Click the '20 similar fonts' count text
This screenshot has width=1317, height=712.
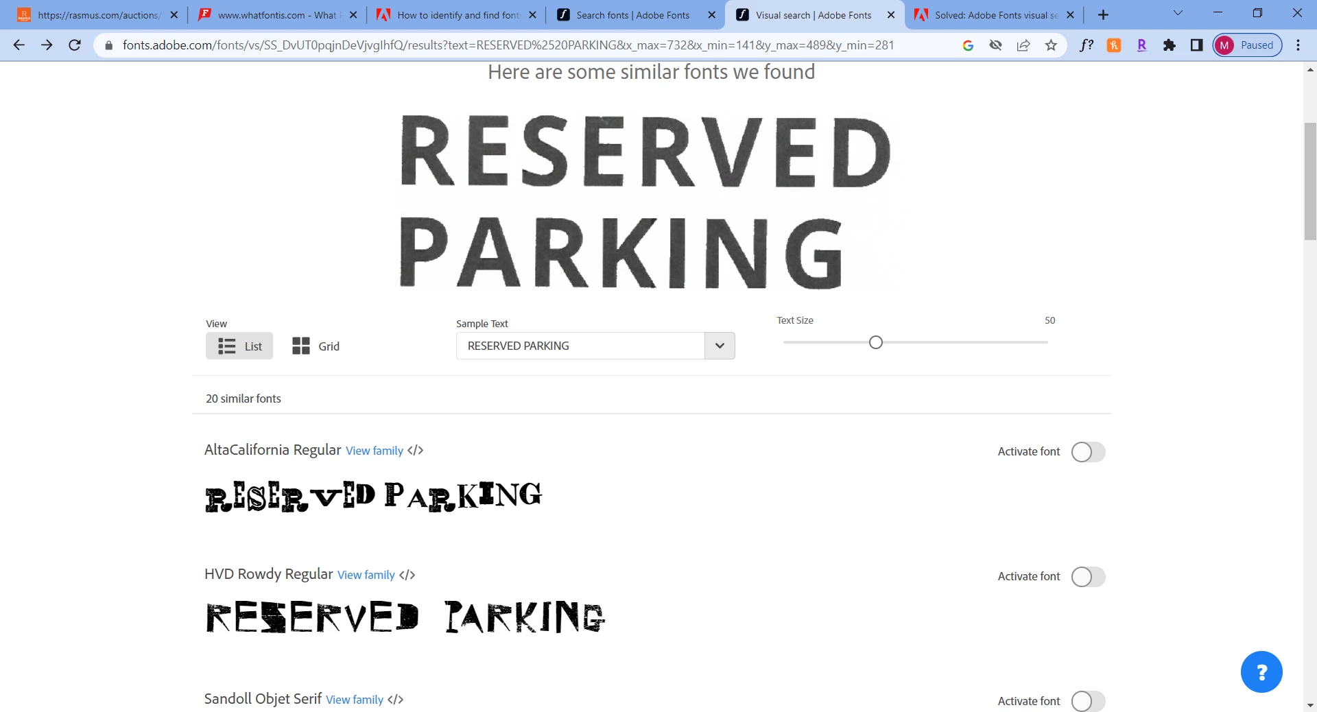pyautogui.click(x=244, y=399)
